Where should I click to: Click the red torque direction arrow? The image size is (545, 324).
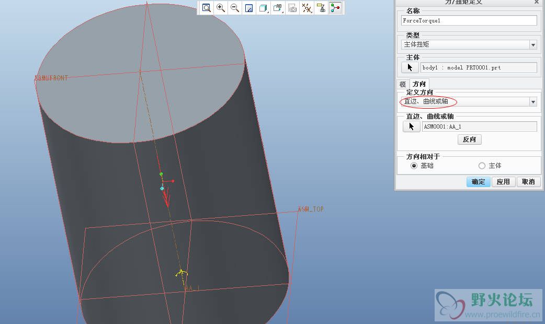pos(166,197)
